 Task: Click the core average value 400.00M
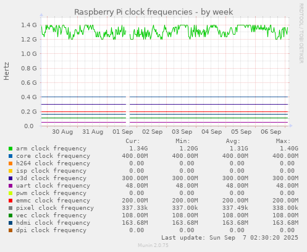[x=235, y=156]
